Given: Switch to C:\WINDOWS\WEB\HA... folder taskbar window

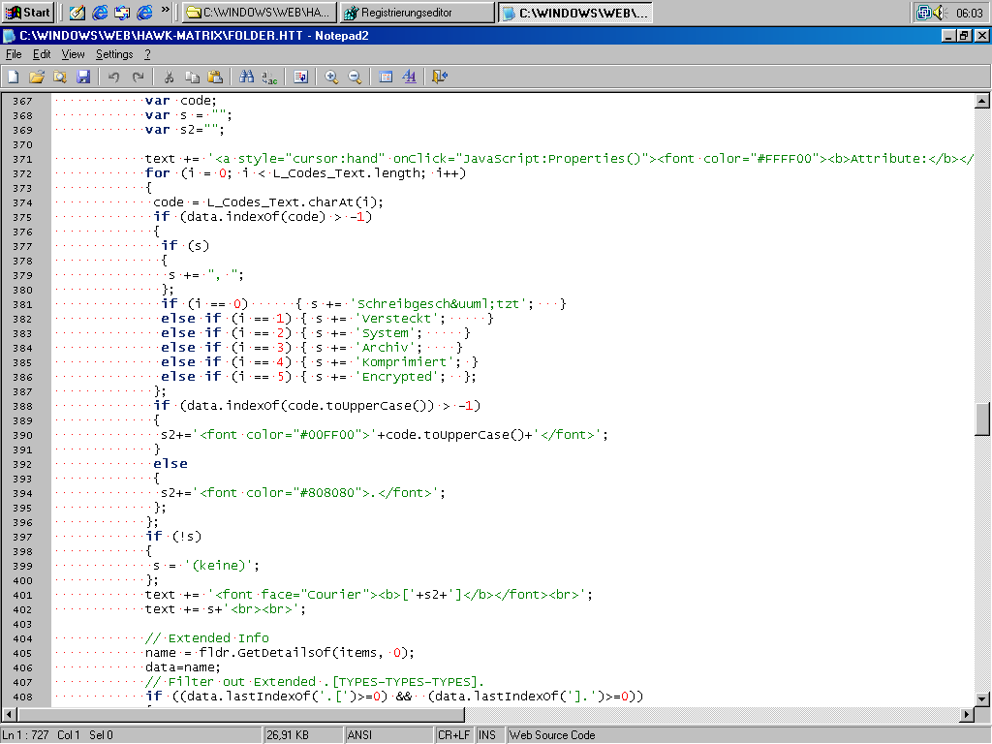Looking at the screenshot, I should click(x=260, y=13).
